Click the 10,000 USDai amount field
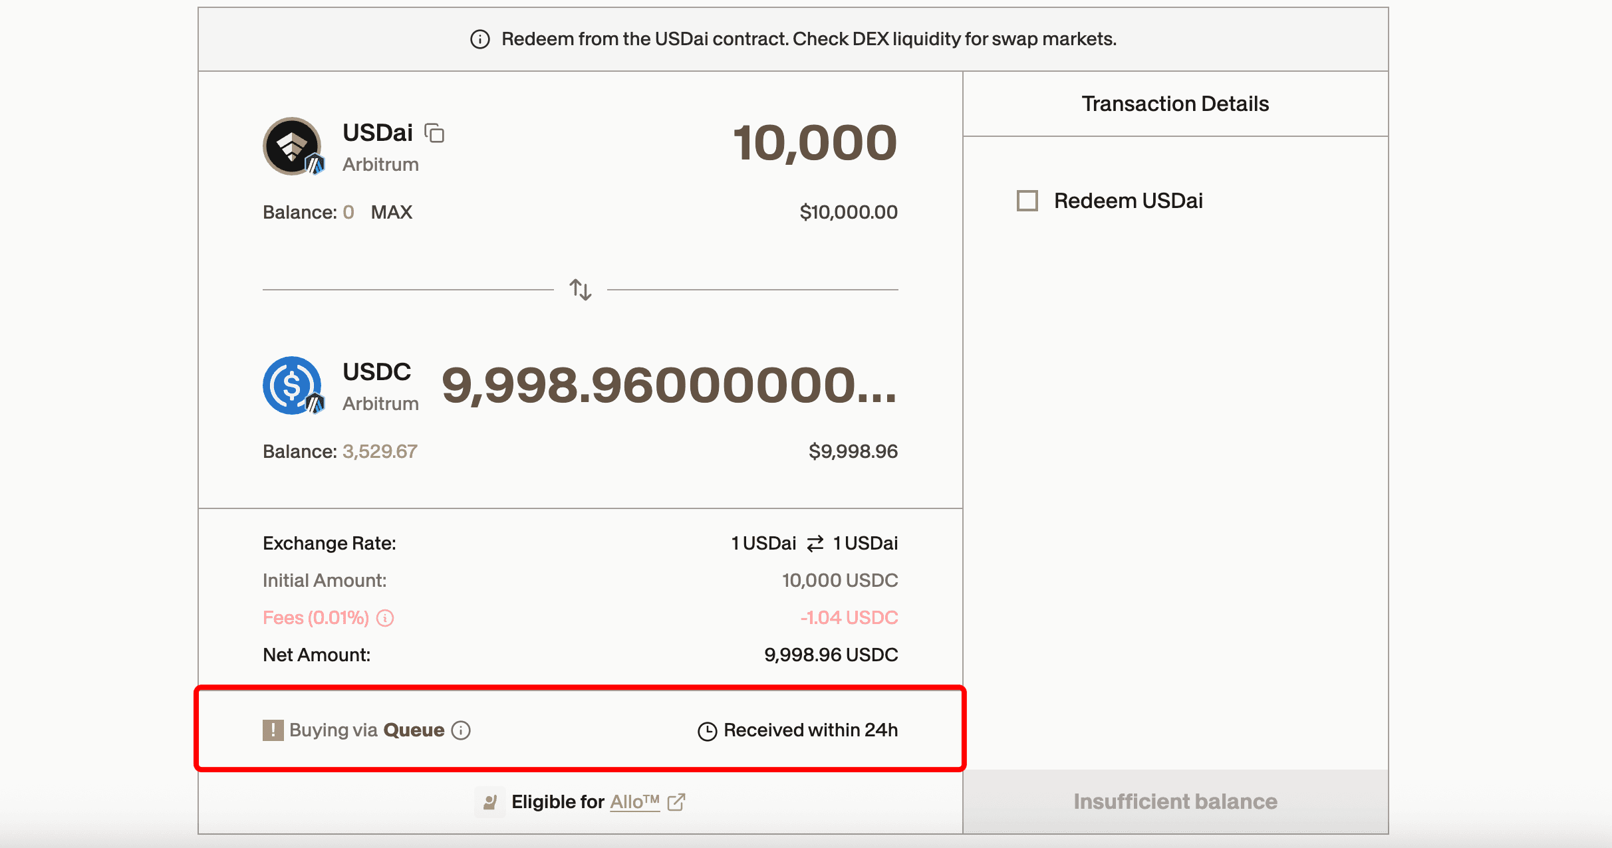The height and width of the screenshot is (848, 1612). tap(815, 143)
